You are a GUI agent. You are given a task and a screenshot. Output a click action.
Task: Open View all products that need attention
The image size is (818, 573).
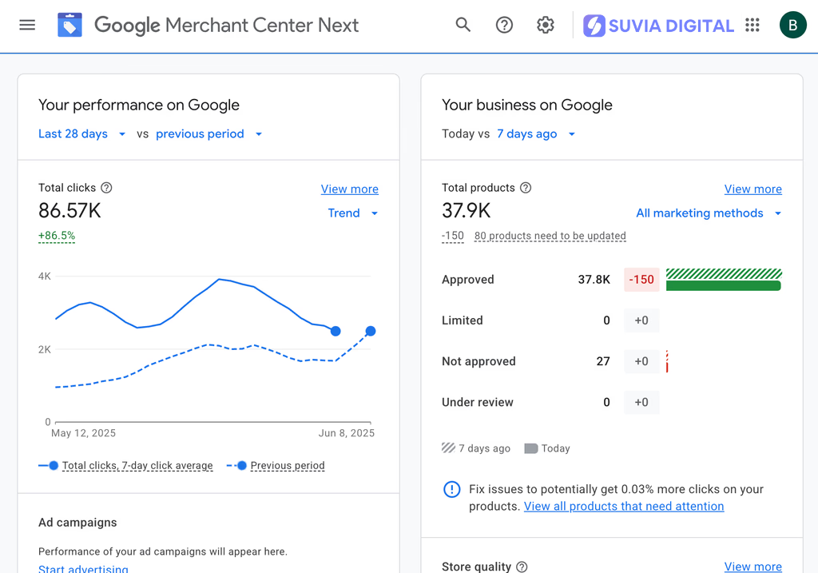point(624,507)
